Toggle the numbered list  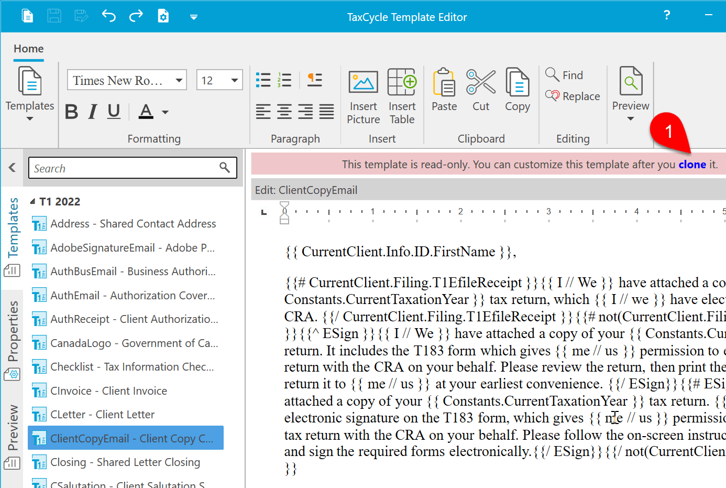click(284, 80)
